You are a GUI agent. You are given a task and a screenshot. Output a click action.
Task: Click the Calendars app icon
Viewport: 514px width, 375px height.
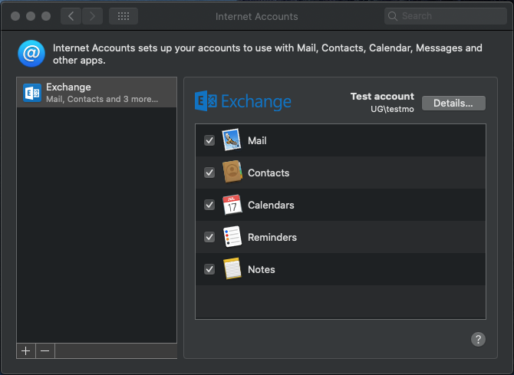coord(232,205)
